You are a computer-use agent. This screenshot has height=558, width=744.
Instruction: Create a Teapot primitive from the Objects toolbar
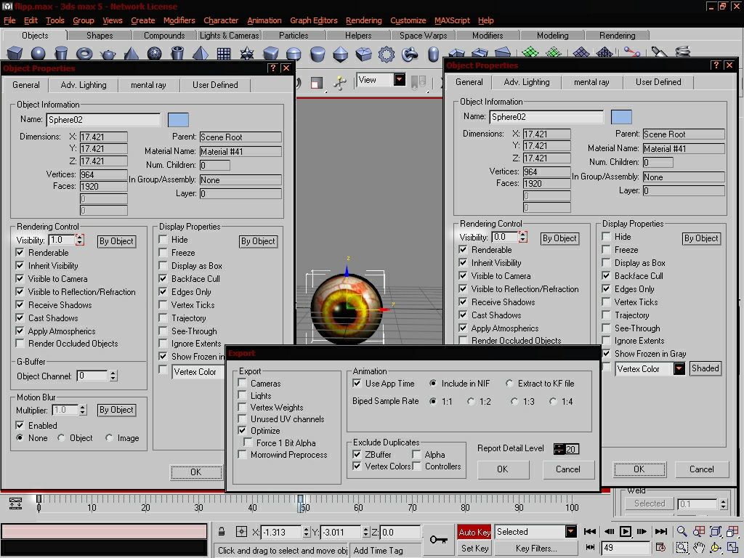(108, 54)
